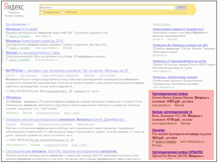
Task: Open the 'расширенный поиск' link
Action: pyautogui.click(x=174, y=12)
